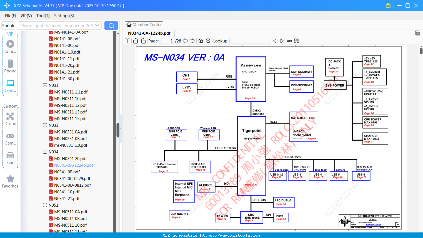The image size is (423, 238).
Task: Collapse the N033 folder
Action: point(45,125)
